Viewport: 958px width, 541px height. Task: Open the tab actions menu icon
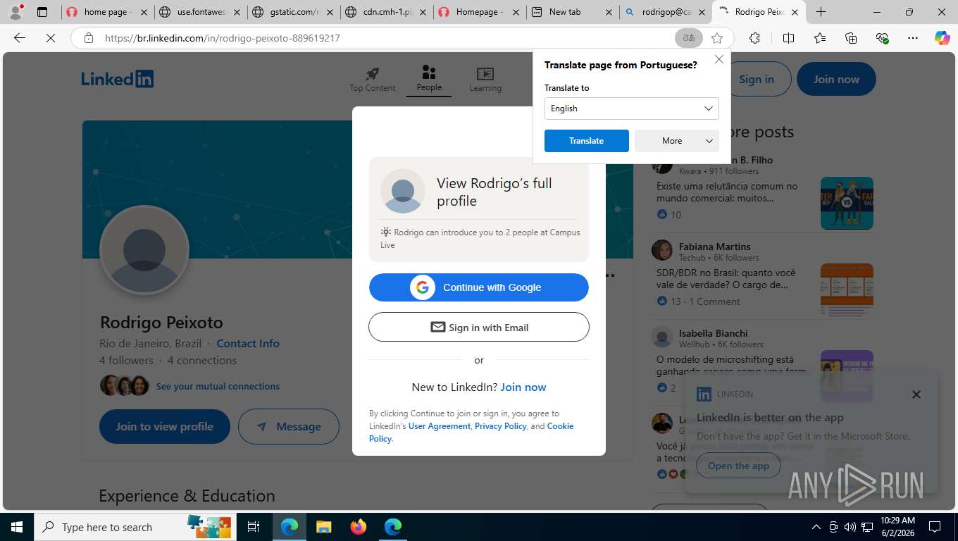42,11
